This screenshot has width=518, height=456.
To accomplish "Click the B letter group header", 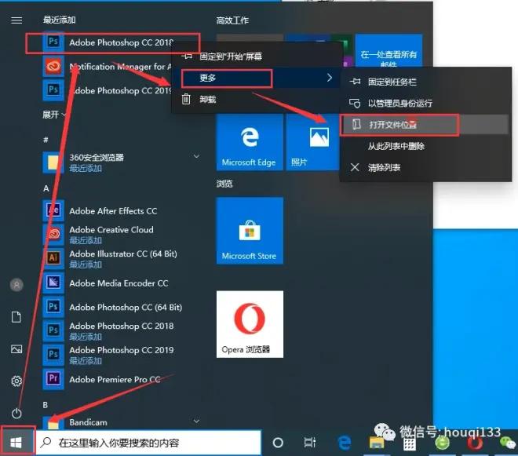I will [x=46, y=405].
